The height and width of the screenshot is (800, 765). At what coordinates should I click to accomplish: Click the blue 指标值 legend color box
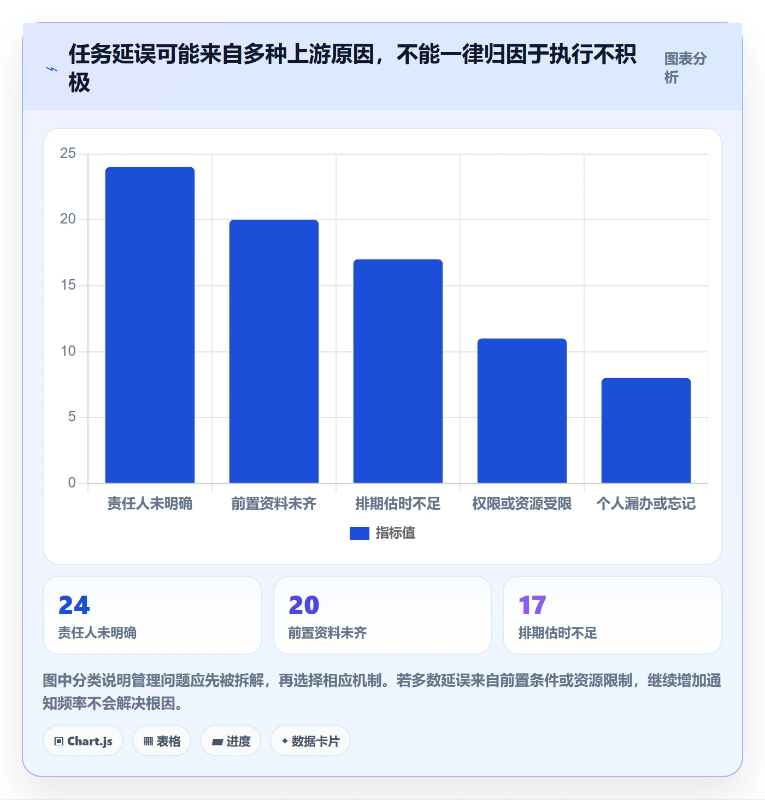[359, 533]
